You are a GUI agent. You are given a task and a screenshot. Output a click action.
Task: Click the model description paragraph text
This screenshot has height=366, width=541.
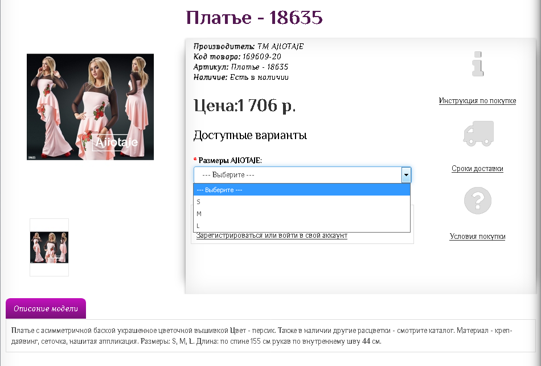pyautogui.click(x=261, y=336)
